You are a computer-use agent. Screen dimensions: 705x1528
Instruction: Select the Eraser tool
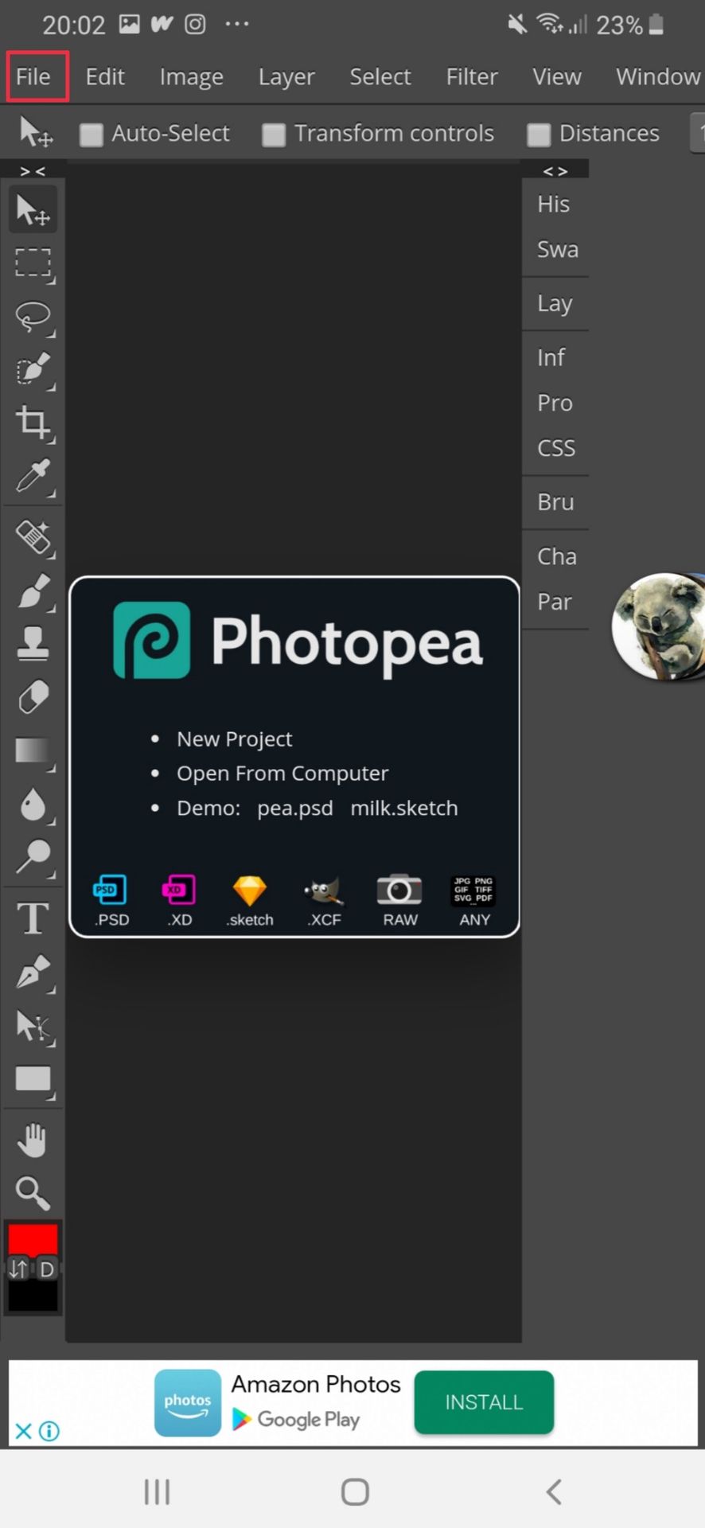tap(33, 697)
